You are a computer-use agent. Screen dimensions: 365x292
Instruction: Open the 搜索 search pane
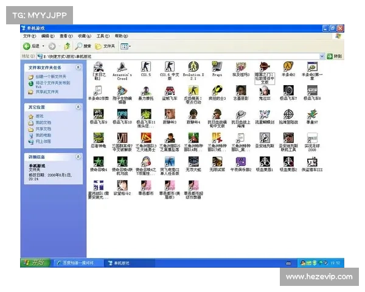click(83, 46)
